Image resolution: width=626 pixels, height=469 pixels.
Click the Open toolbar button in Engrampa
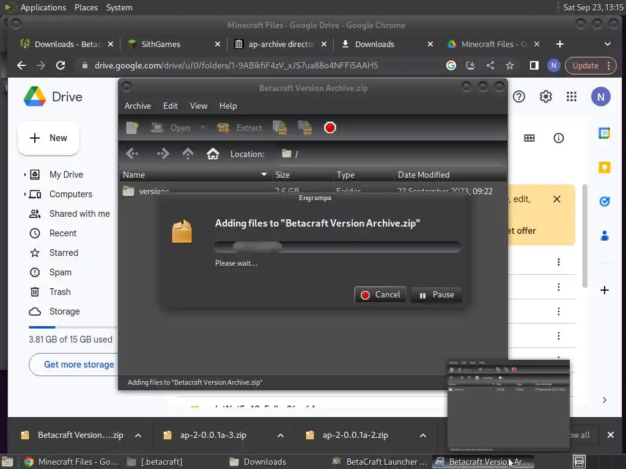(x=171, y=128)
